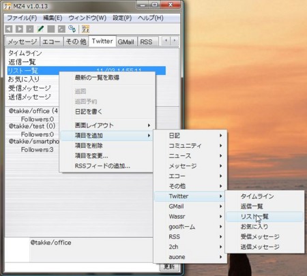Expand the コミュニティ submenu entry

point(190,146)
